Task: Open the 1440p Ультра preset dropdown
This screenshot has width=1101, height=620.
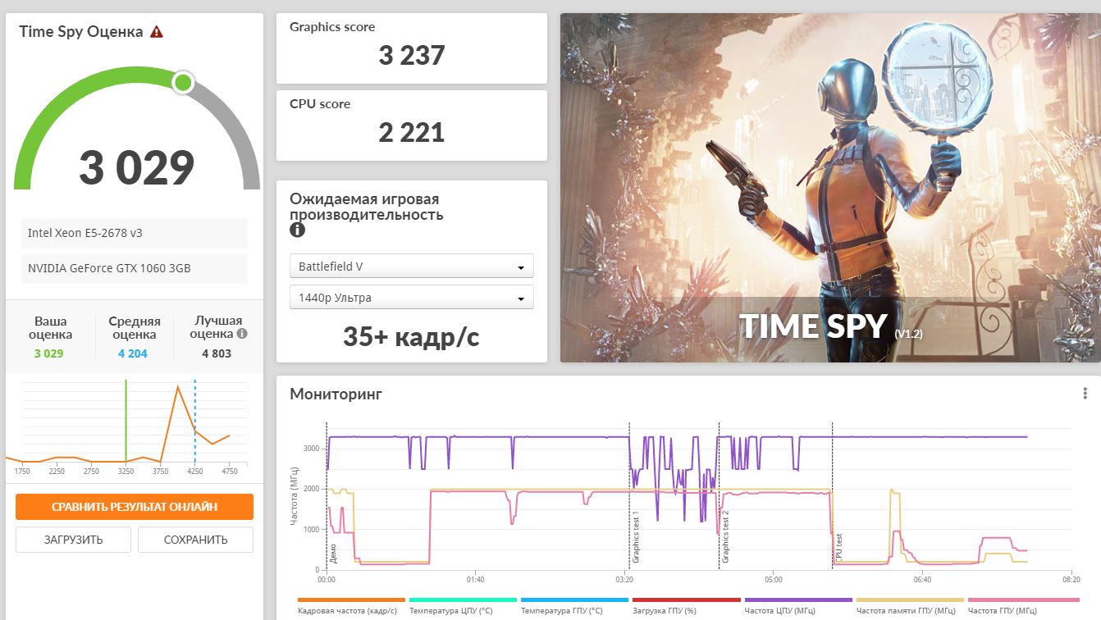Action: tap(412, 298)
